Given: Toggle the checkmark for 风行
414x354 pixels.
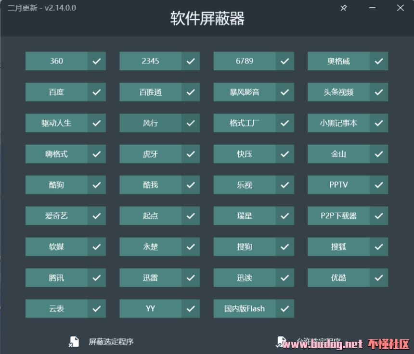Looking at the screenshot, I should (191, 123).
